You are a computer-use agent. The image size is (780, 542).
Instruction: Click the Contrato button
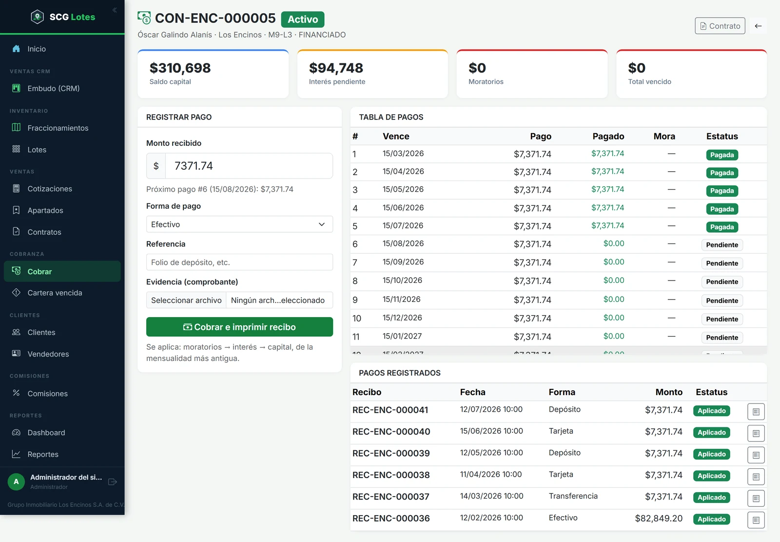pyautogui.click(x=720, y=26)
